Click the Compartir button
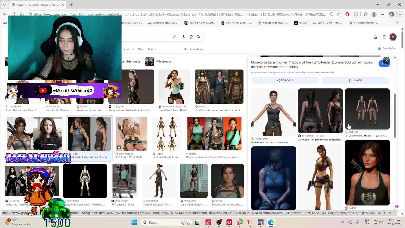The image size is (405, 228). (285, 80)
